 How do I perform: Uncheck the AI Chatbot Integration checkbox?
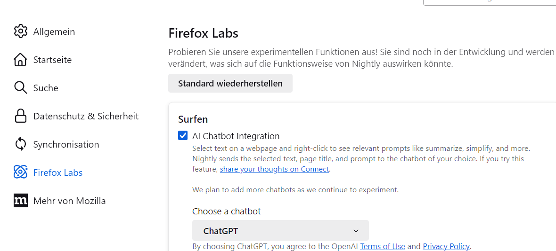(x=183, y=136)
